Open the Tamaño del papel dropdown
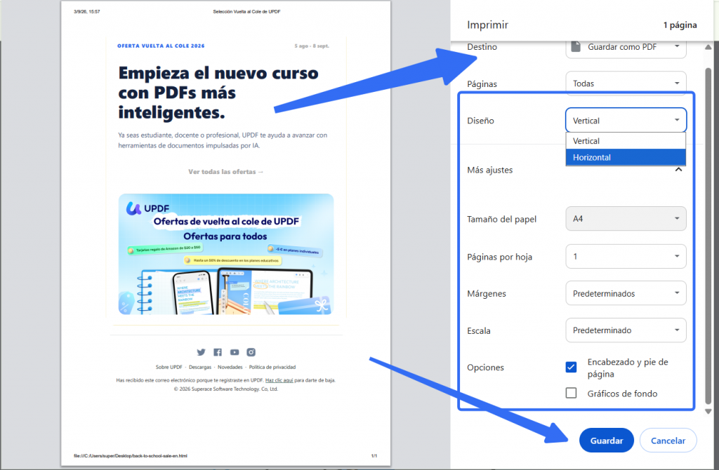 626,219
